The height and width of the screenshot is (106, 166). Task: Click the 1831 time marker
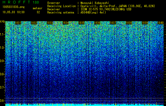pyautogui.click(x=18, y=23)
